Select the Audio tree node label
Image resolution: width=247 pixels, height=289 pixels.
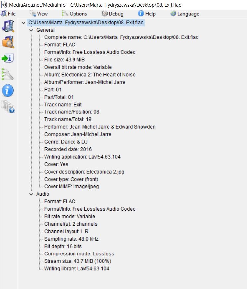pos(43,194)
